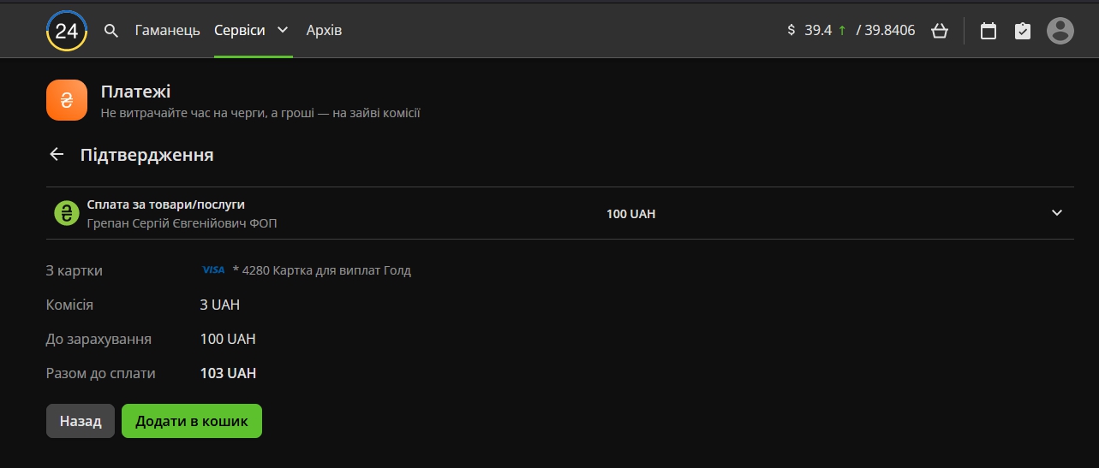Open the search magnifier icon
Screen dimensions: 1099x468
tap(110, 31)
